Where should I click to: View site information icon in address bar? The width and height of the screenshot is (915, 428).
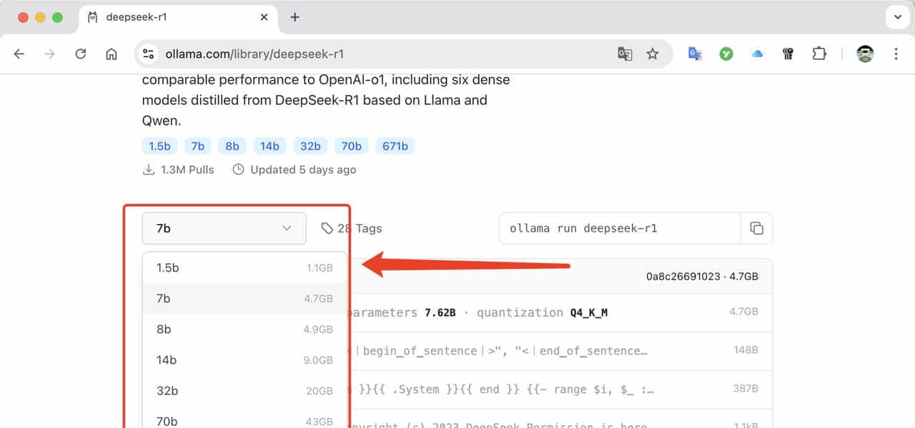149,53
